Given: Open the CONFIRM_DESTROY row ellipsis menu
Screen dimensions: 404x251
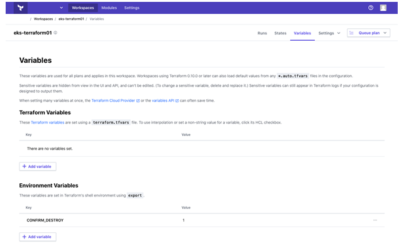Looking at the screenshot, I should coord(375,220).
